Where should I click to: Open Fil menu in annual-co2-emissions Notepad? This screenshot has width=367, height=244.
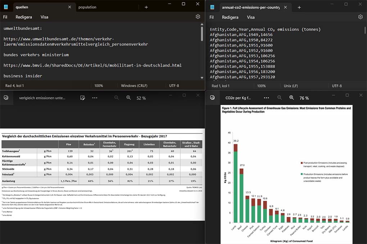coord(212,17)
